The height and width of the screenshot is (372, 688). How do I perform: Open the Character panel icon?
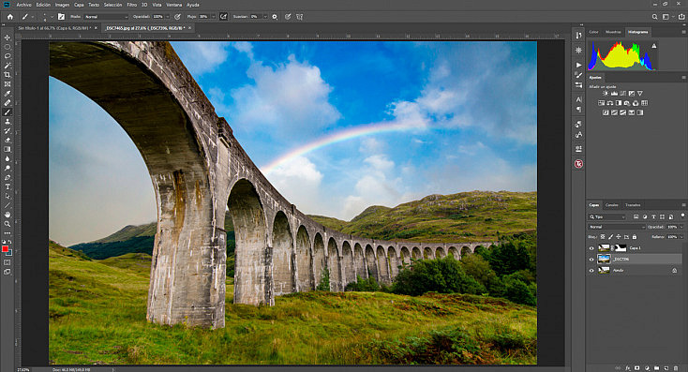click(578, 99)
